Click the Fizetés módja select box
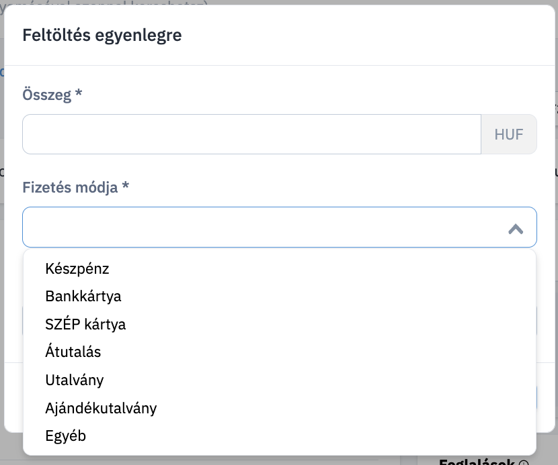558x465 pixels. [x=280, y=227]
